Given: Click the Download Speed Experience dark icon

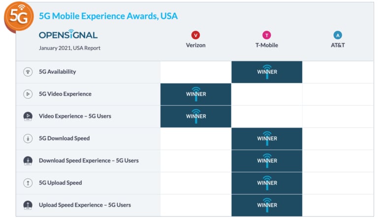Looking at the screenshot, I should (28, 161).
